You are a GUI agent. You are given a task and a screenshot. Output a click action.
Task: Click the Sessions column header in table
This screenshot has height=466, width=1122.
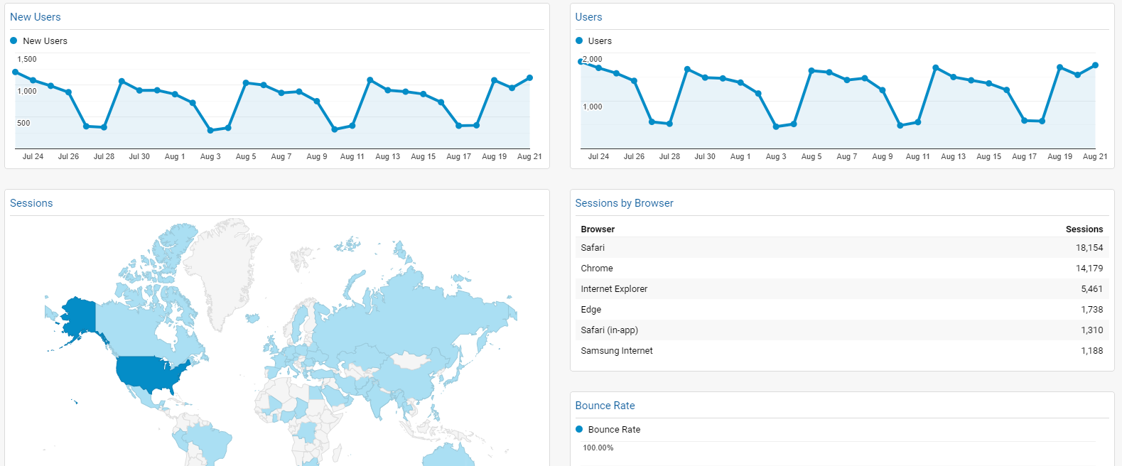click(1084, 229)
